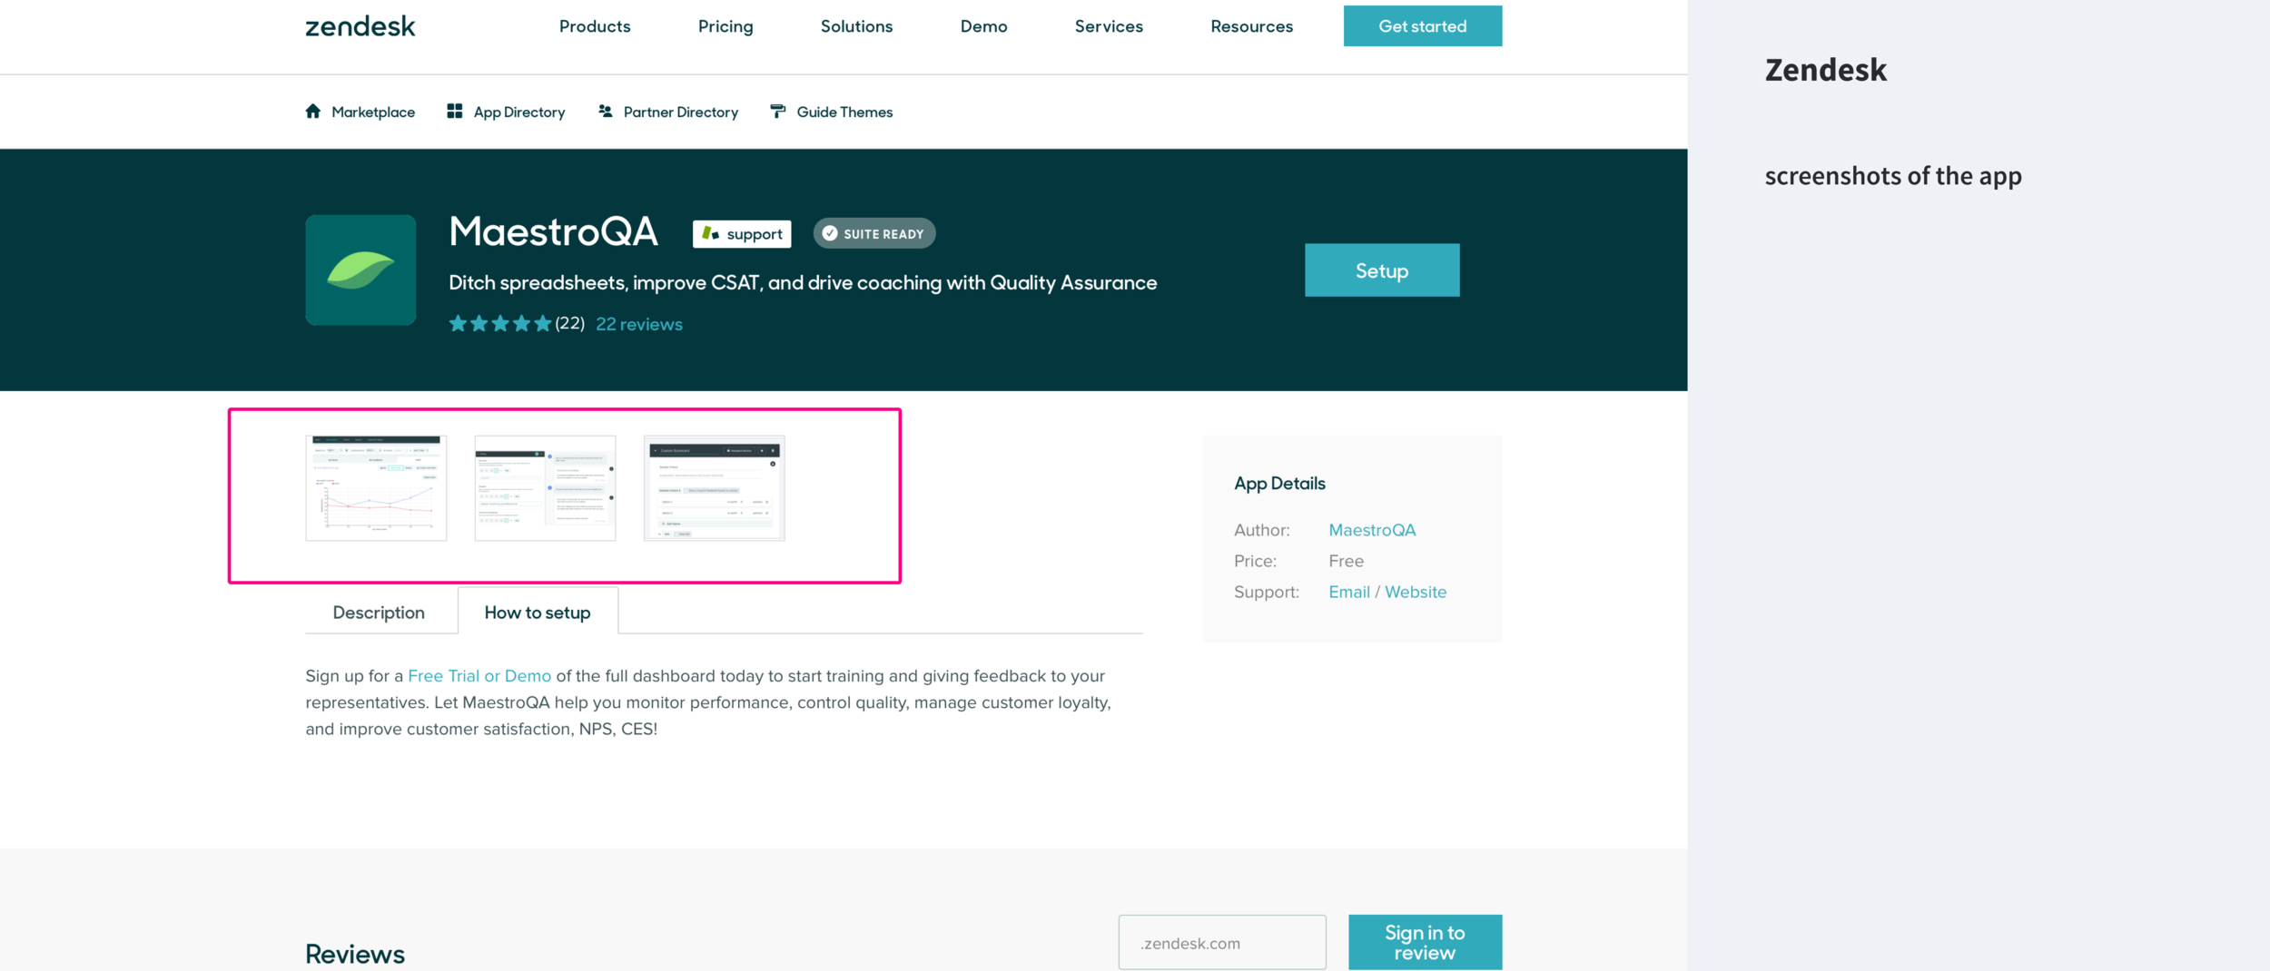Click the Partner Directory people icon
Screen dimensions: 2270x971
click(x=606, y=111)
